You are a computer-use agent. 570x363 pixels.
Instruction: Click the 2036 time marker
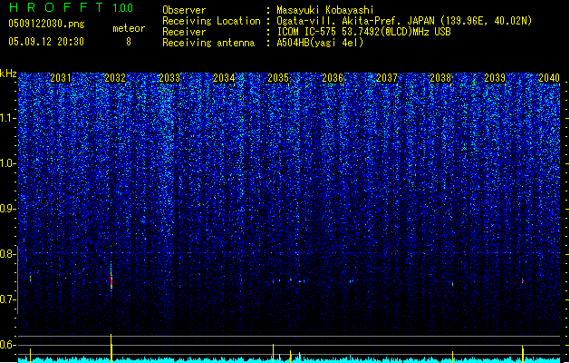[333, 77]
